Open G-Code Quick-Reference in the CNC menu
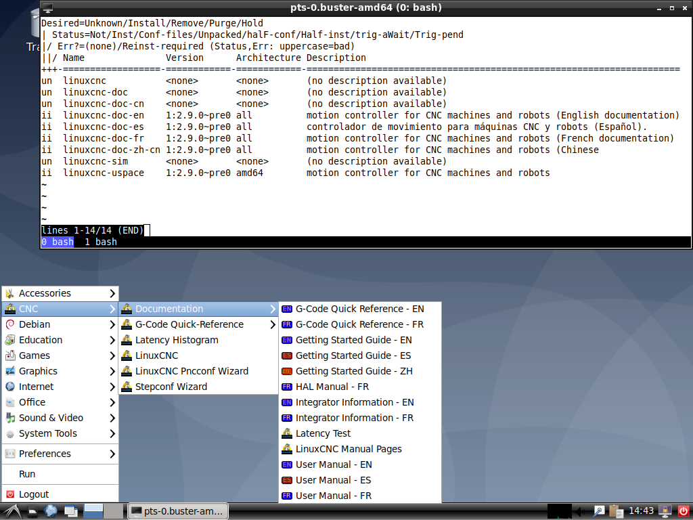 198,324
